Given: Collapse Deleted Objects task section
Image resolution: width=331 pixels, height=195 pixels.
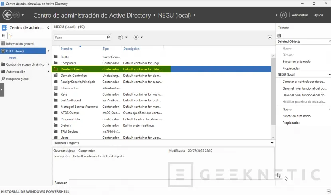Looking at the screenshot, I should coord(329,41).
